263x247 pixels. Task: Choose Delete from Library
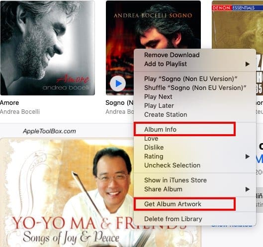173,219
